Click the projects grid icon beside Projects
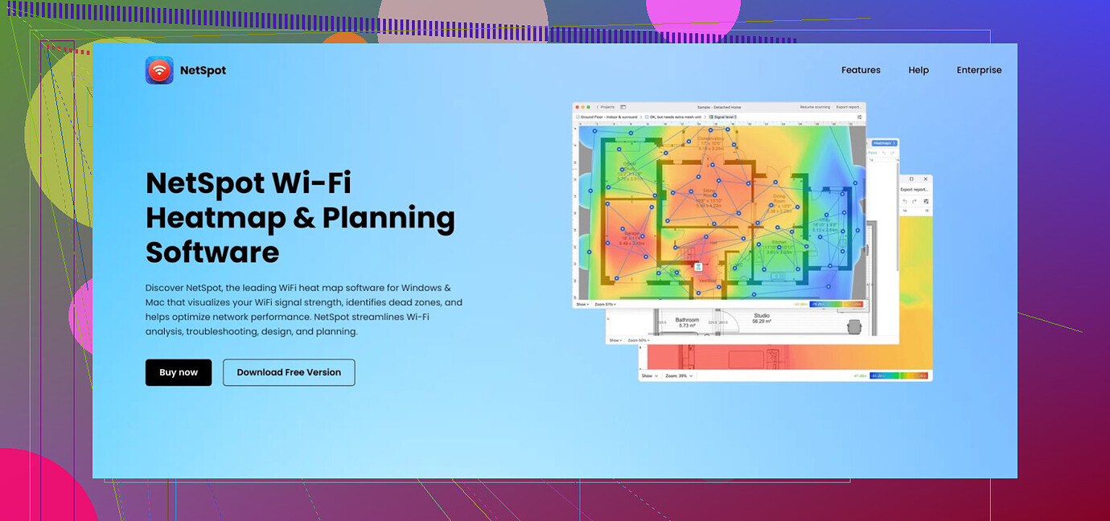The width and height of the screenshot is (1110, 521). click(623, 107)
